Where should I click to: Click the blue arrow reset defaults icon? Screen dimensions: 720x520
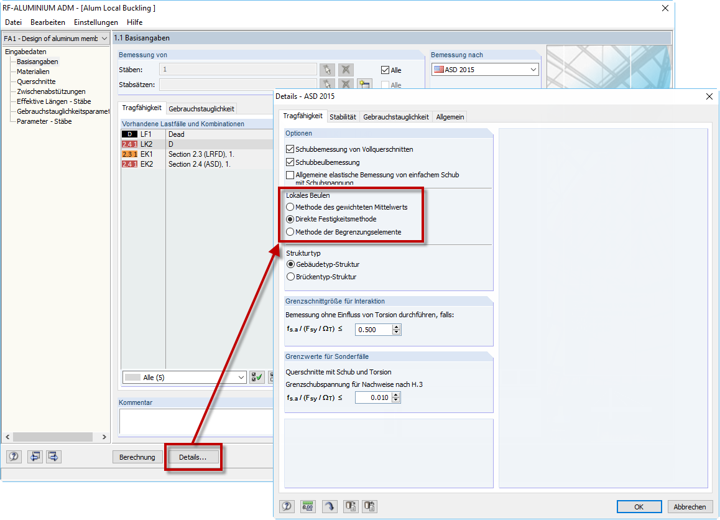[x=330, y=506]
